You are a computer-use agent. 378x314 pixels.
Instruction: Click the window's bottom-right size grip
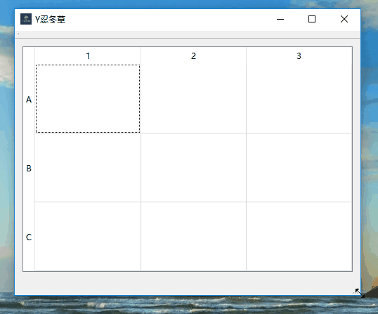(356, 291)
